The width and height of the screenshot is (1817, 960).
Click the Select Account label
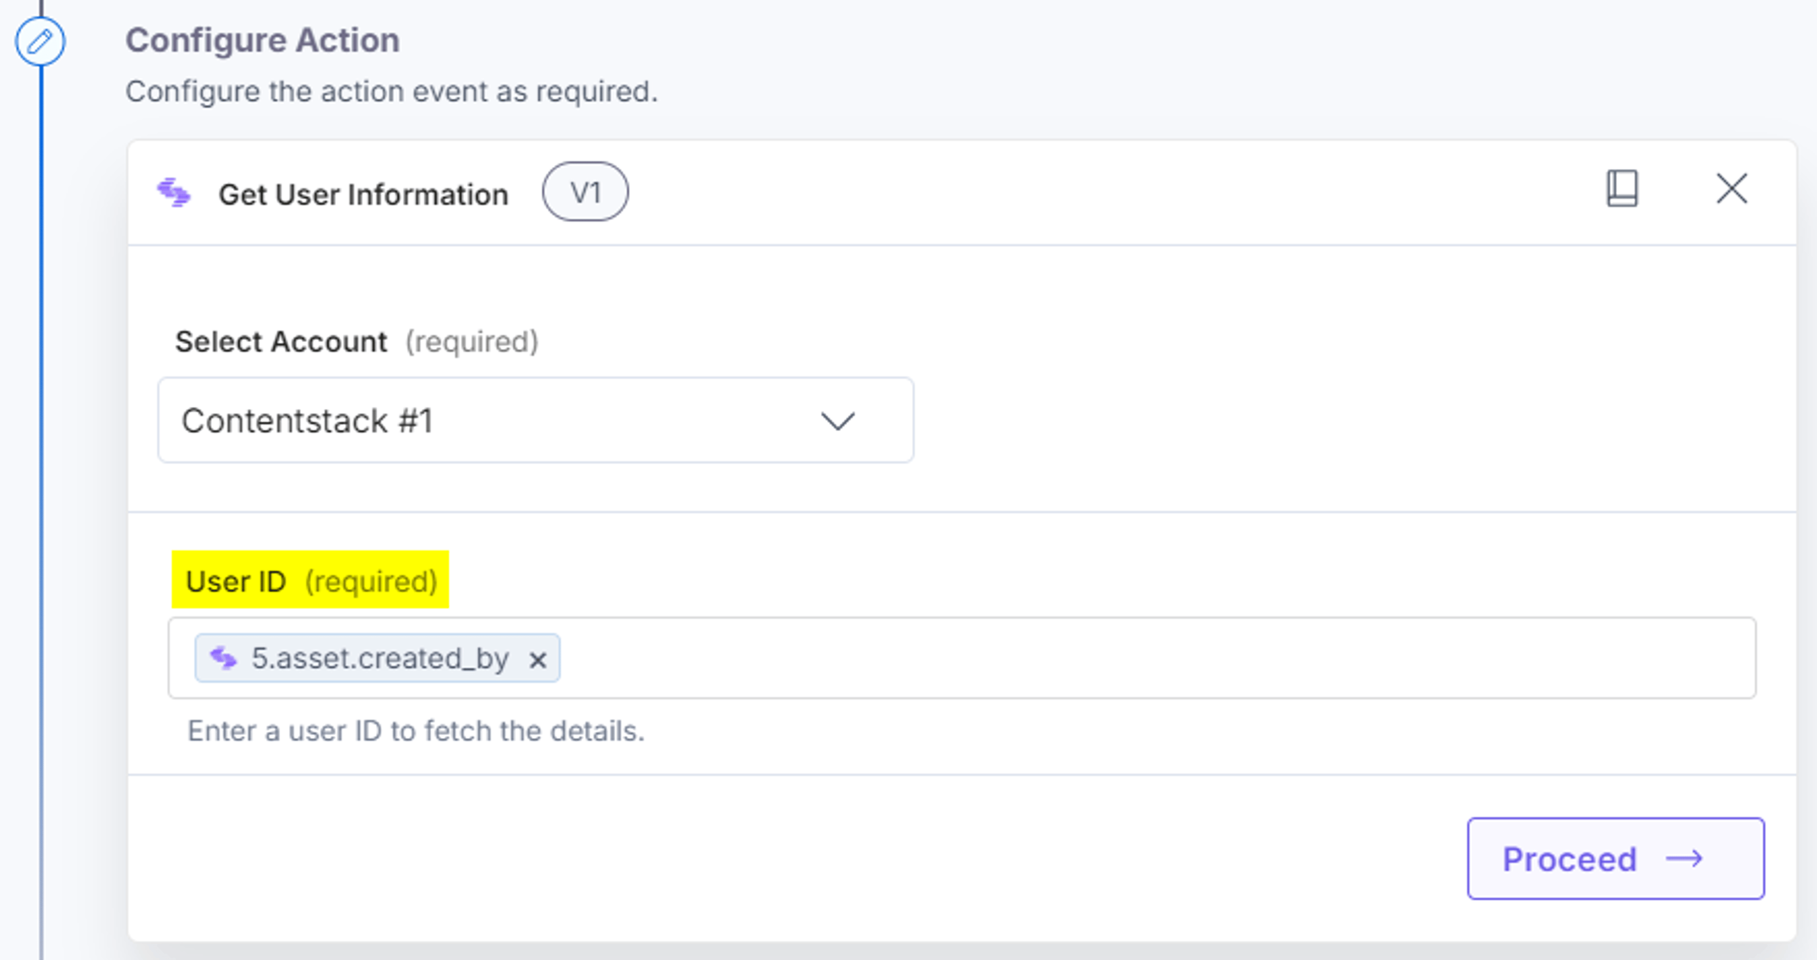click(x=281, y=342)
